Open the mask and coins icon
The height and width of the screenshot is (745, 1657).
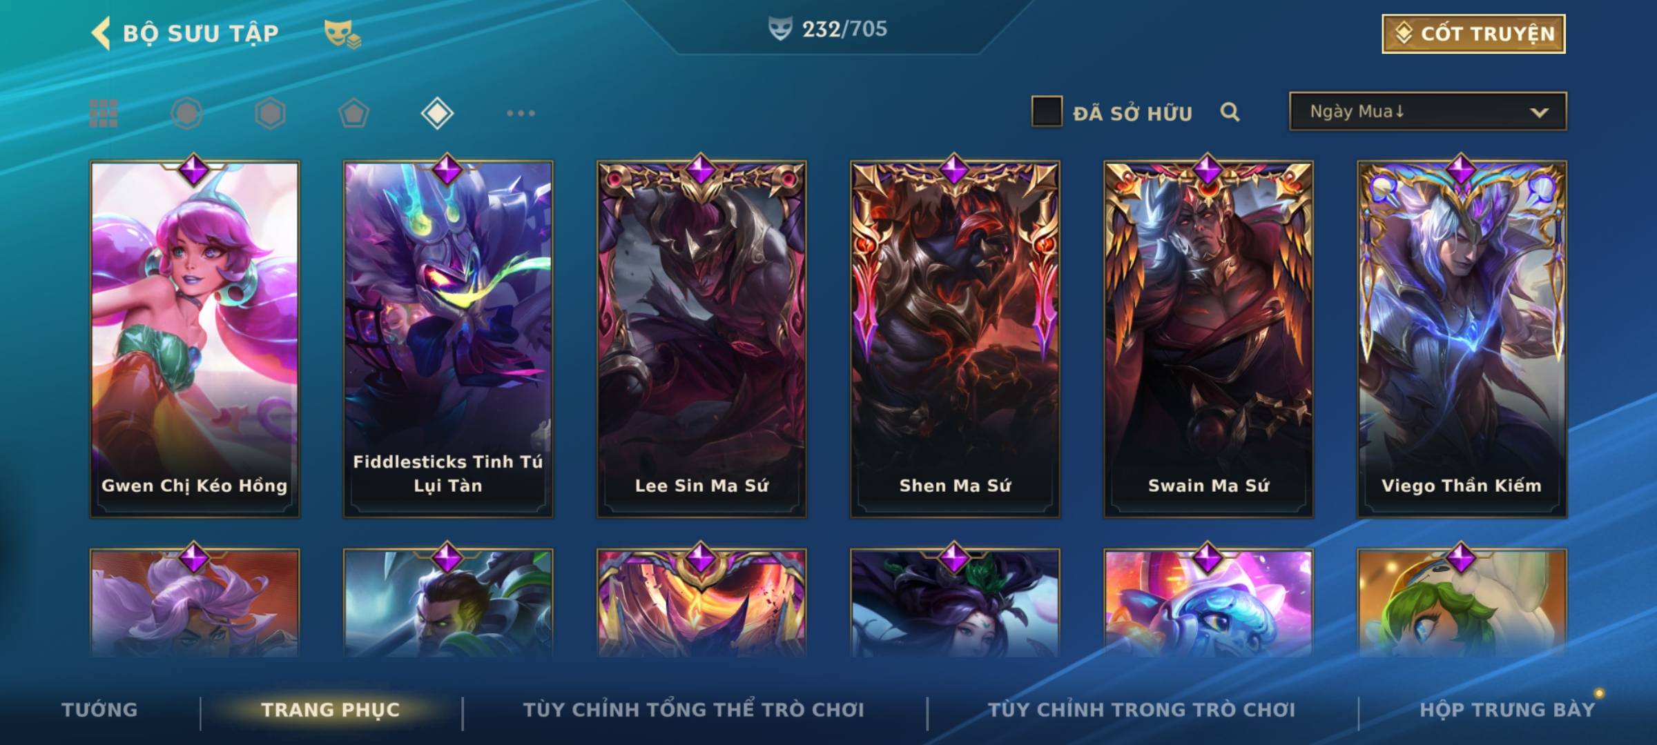click(x=342, y=33)
